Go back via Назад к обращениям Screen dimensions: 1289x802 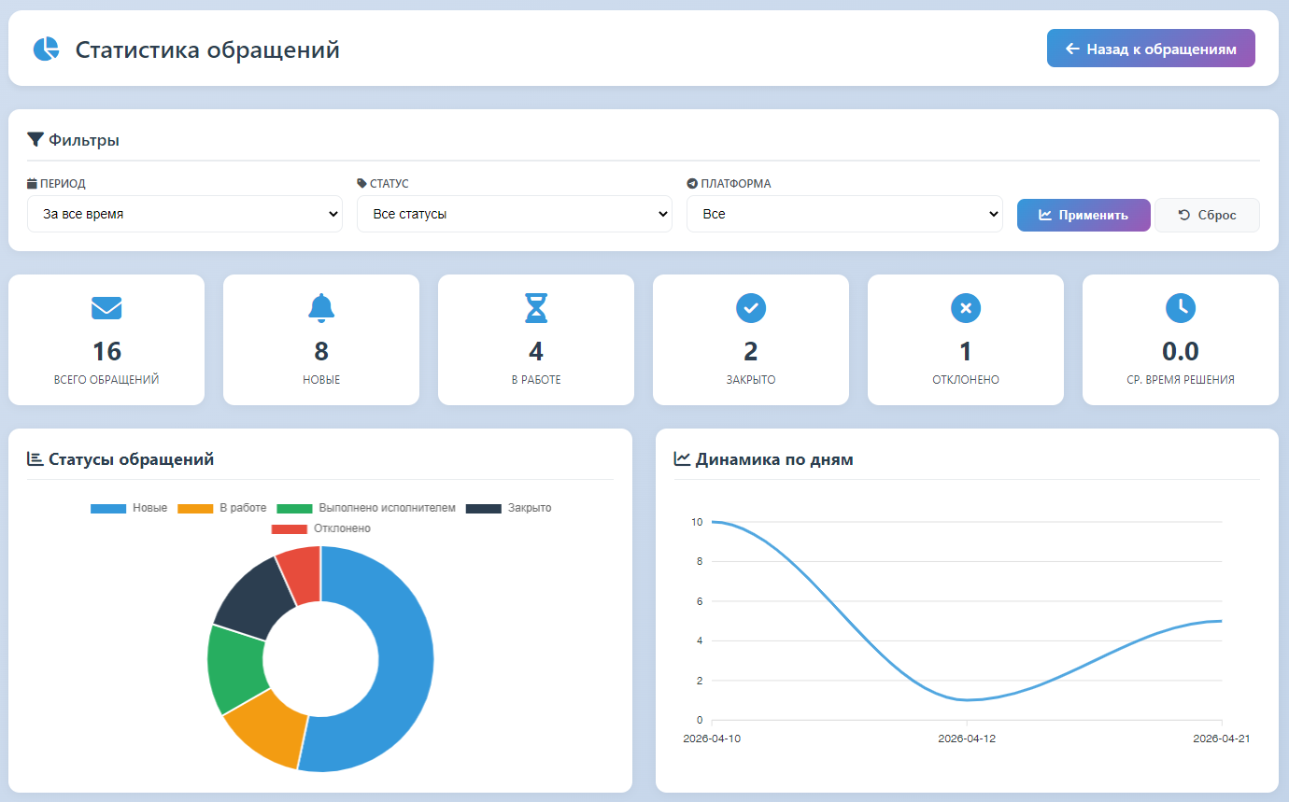(x=1151, y=49)
